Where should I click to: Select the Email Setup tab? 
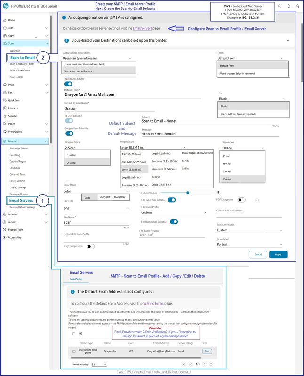[x=76, y=279]
